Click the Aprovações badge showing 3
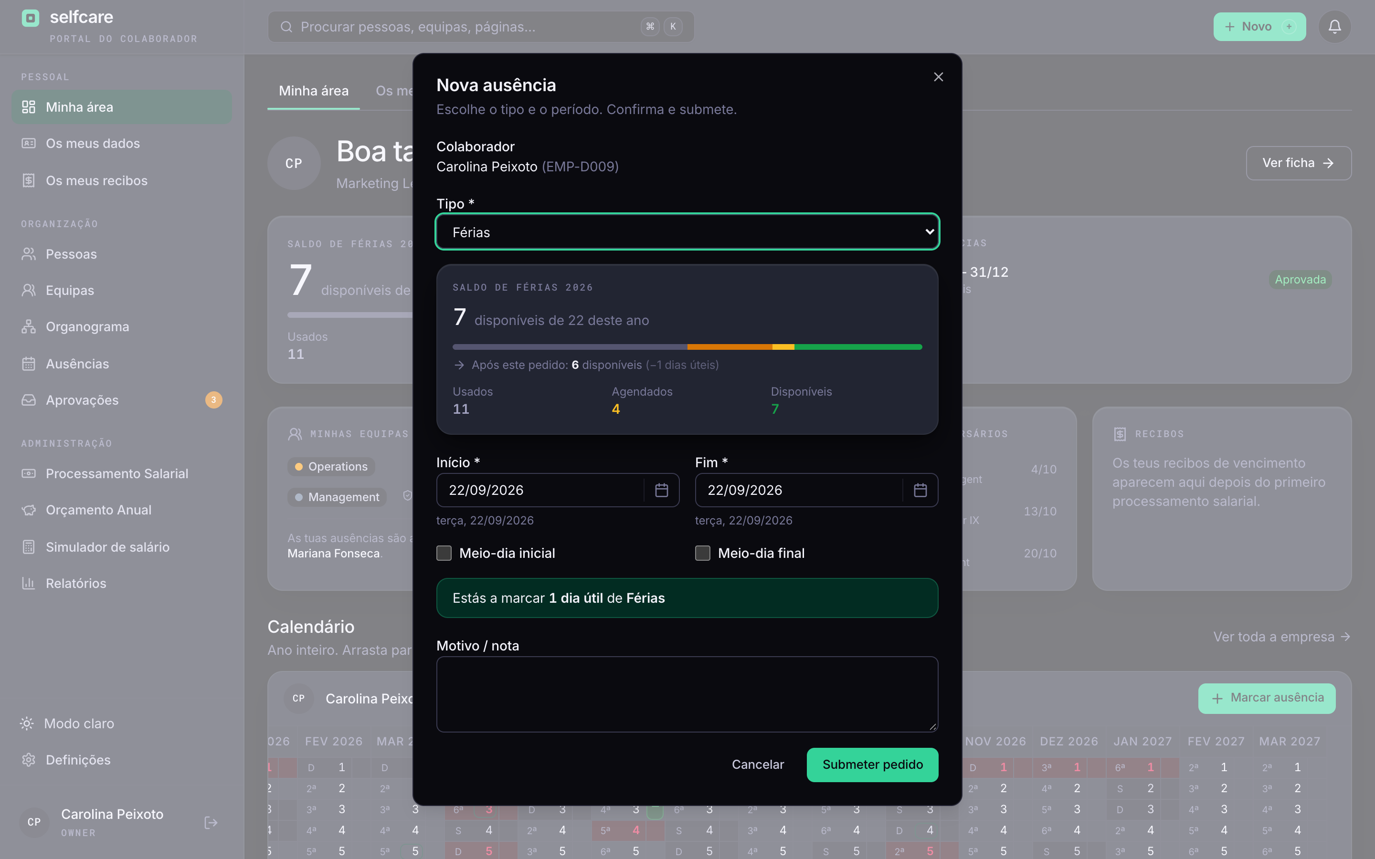Screen dimensions: 1375x859 213,400
